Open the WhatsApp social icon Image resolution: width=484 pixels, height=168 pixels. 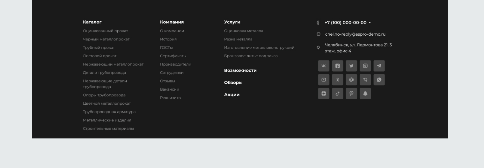click(x=379, y=80)
